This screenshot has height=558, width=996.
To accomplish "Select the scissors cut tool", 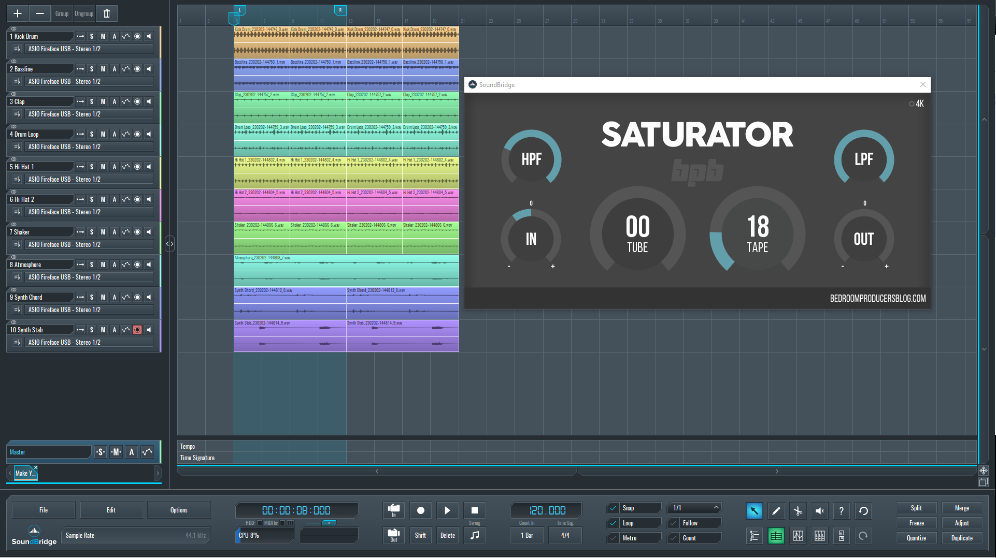I will pos(798,511).
